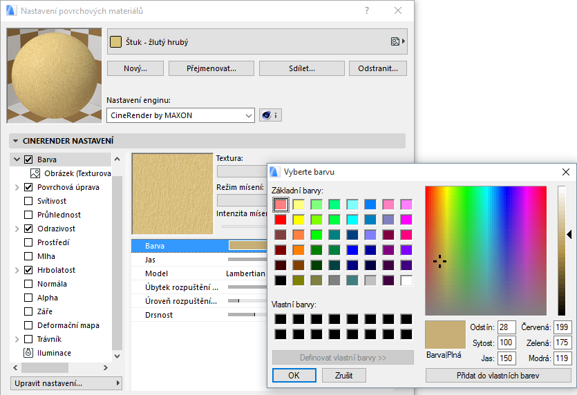Expand the Povrchová úprava node
This screenshot has height=395, width=577.
point(17,187)
